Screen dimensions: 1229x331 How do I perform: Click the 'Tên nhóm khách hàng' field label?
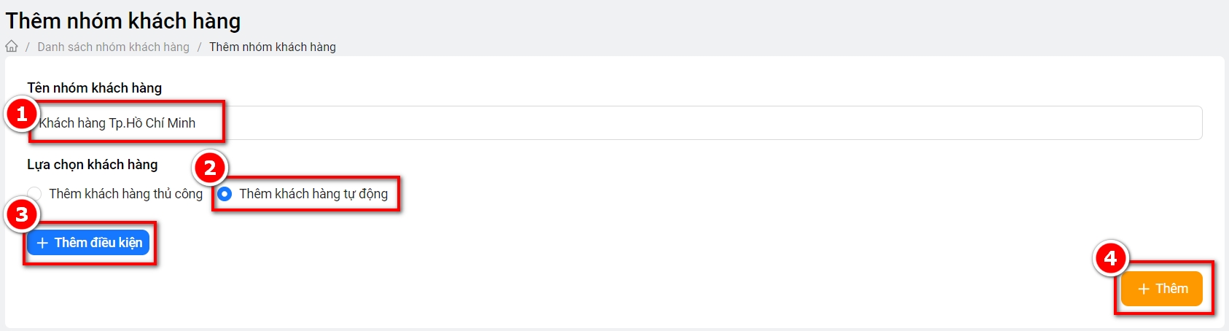95,88
